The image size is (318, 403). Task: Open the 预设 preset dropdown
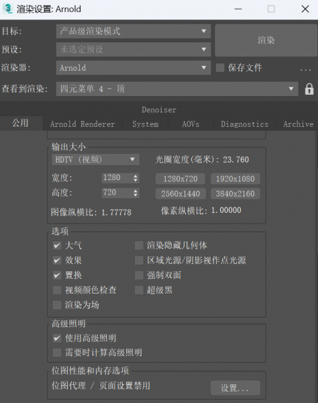tap(134, 49)
